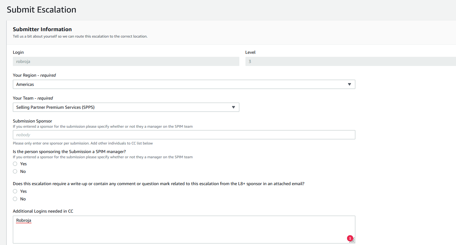Click the Additional Logins needed in CC label
The width and height of the screenshot is (456, 245).
click(43, 211)
